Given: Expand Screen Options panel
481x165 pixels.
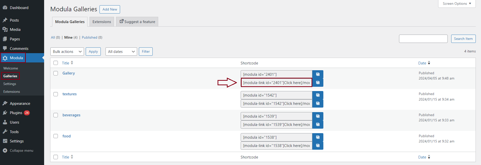Looking at the screenshot, I should click(x=457, y=4).
